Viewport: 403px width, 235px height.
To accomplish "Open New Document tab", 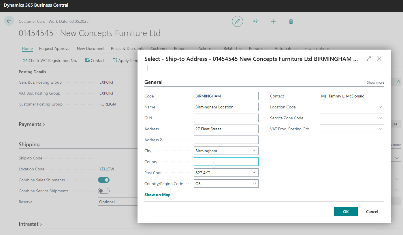I will click(91, 48).
